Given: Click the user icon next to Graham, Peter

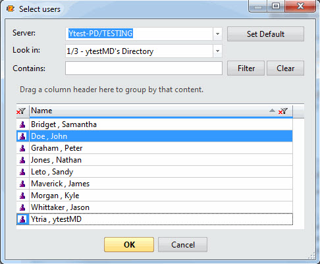Looking at the screenshot, I should click(x=22, y=148).
